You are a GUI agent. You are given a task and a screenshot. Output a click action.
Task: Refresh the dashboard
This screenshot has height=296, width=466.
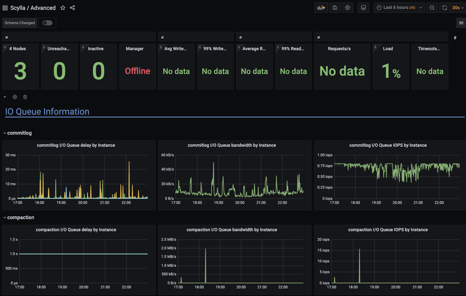(445, 8)
